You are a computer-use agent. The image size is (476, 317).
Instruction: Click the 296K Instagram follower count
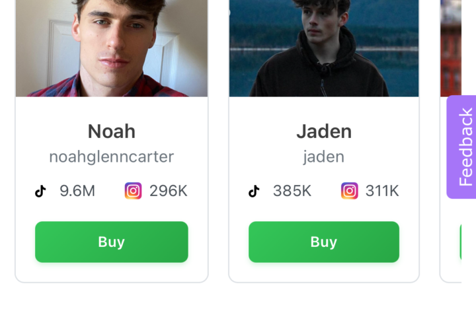(x=168, y=192)
